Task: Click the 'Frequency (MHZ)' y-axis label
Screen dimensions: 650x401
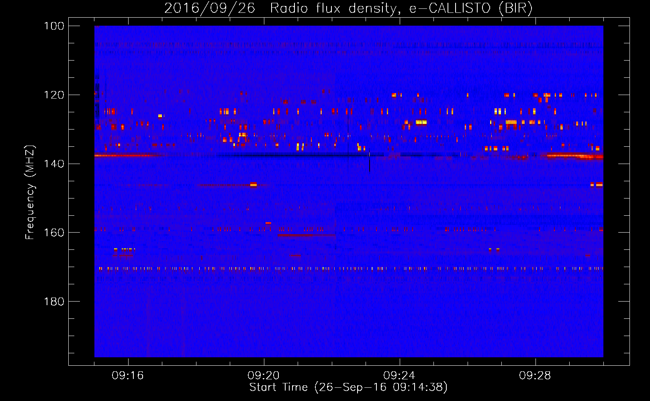Action: [30, 192]
